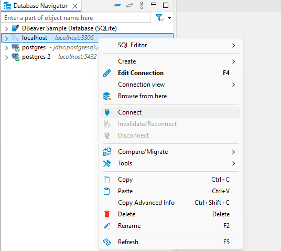Click the Compare/Migrate icon
Screen dimensions: 281x251
(x=107, y=152)
